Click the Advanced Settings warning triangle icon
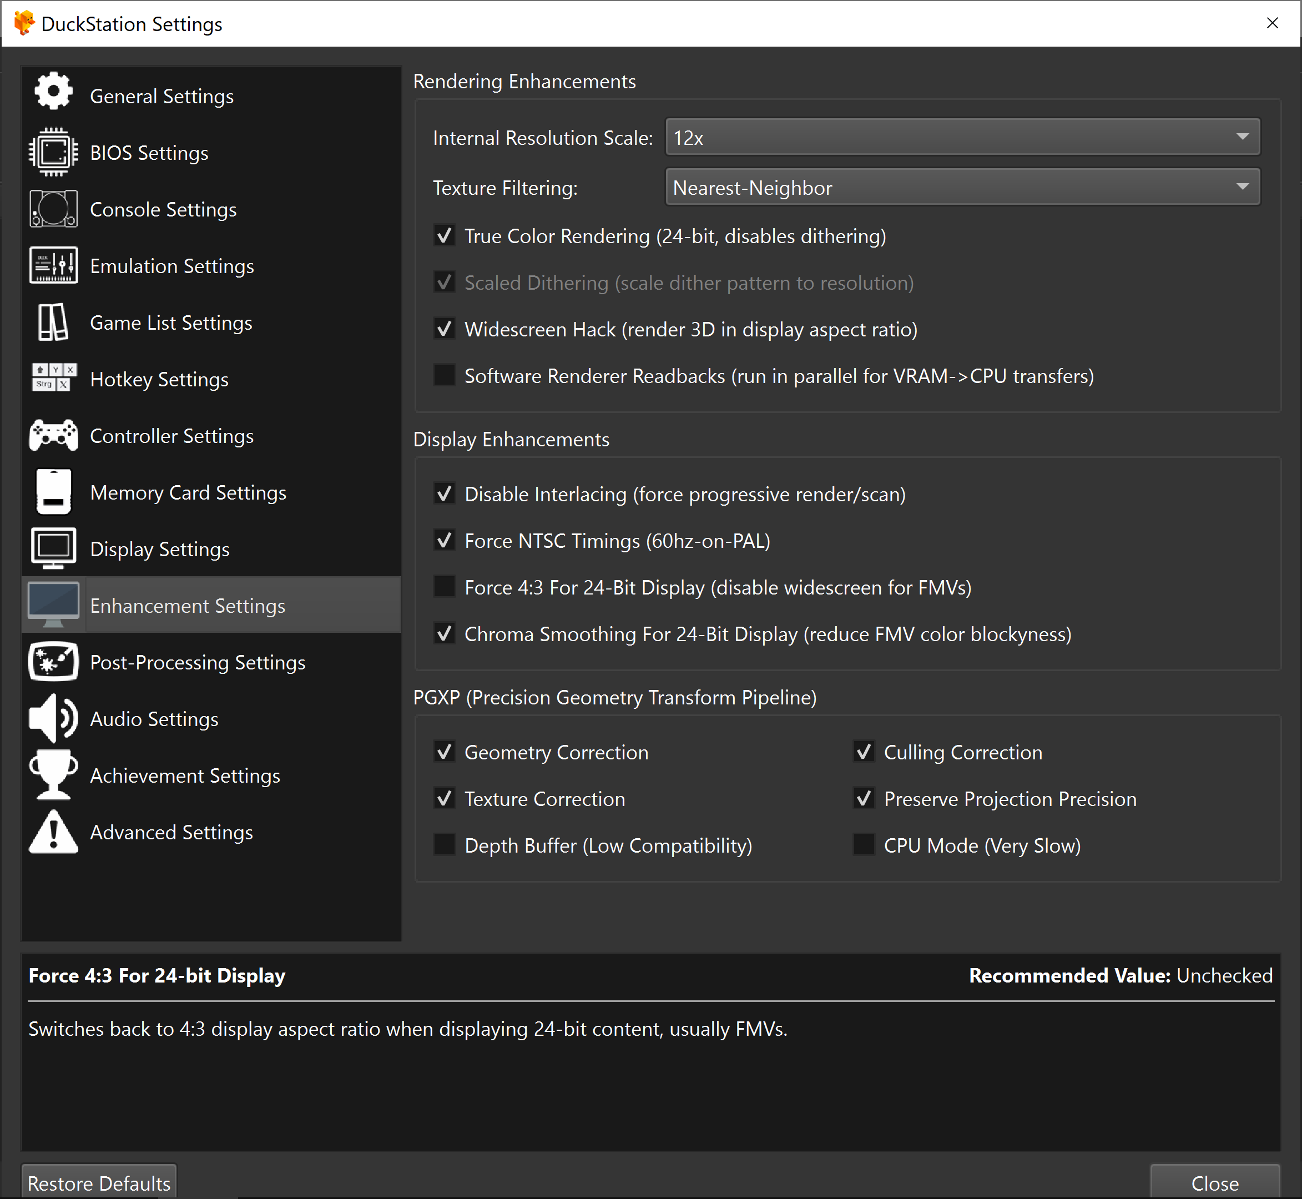1302x1199 pixels. (53, 832)
